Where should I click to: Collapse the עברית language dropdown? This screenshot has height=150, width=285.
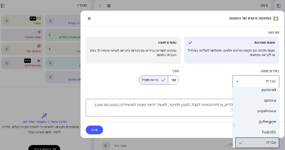point(256,81)
